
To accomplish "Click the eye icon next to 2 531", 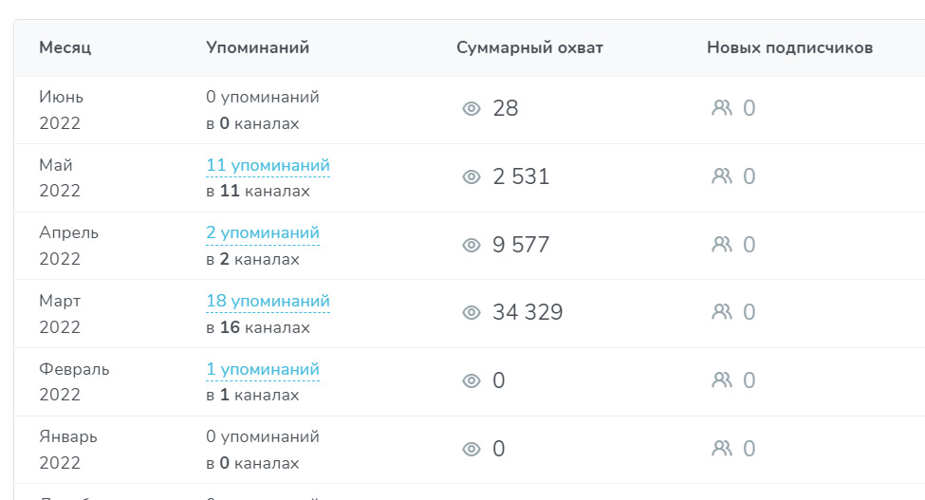I will pos(472,176).
